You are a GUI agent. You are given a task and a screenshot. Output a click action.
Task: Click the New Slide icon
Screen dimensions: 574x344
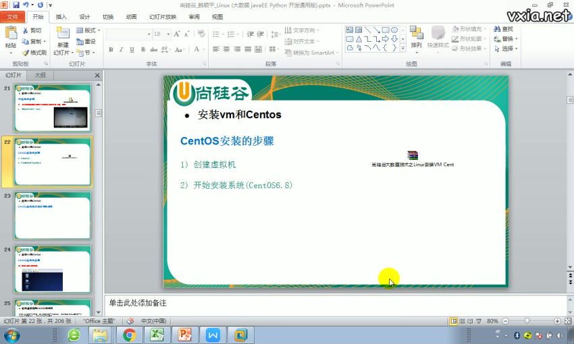pos(63,33)
